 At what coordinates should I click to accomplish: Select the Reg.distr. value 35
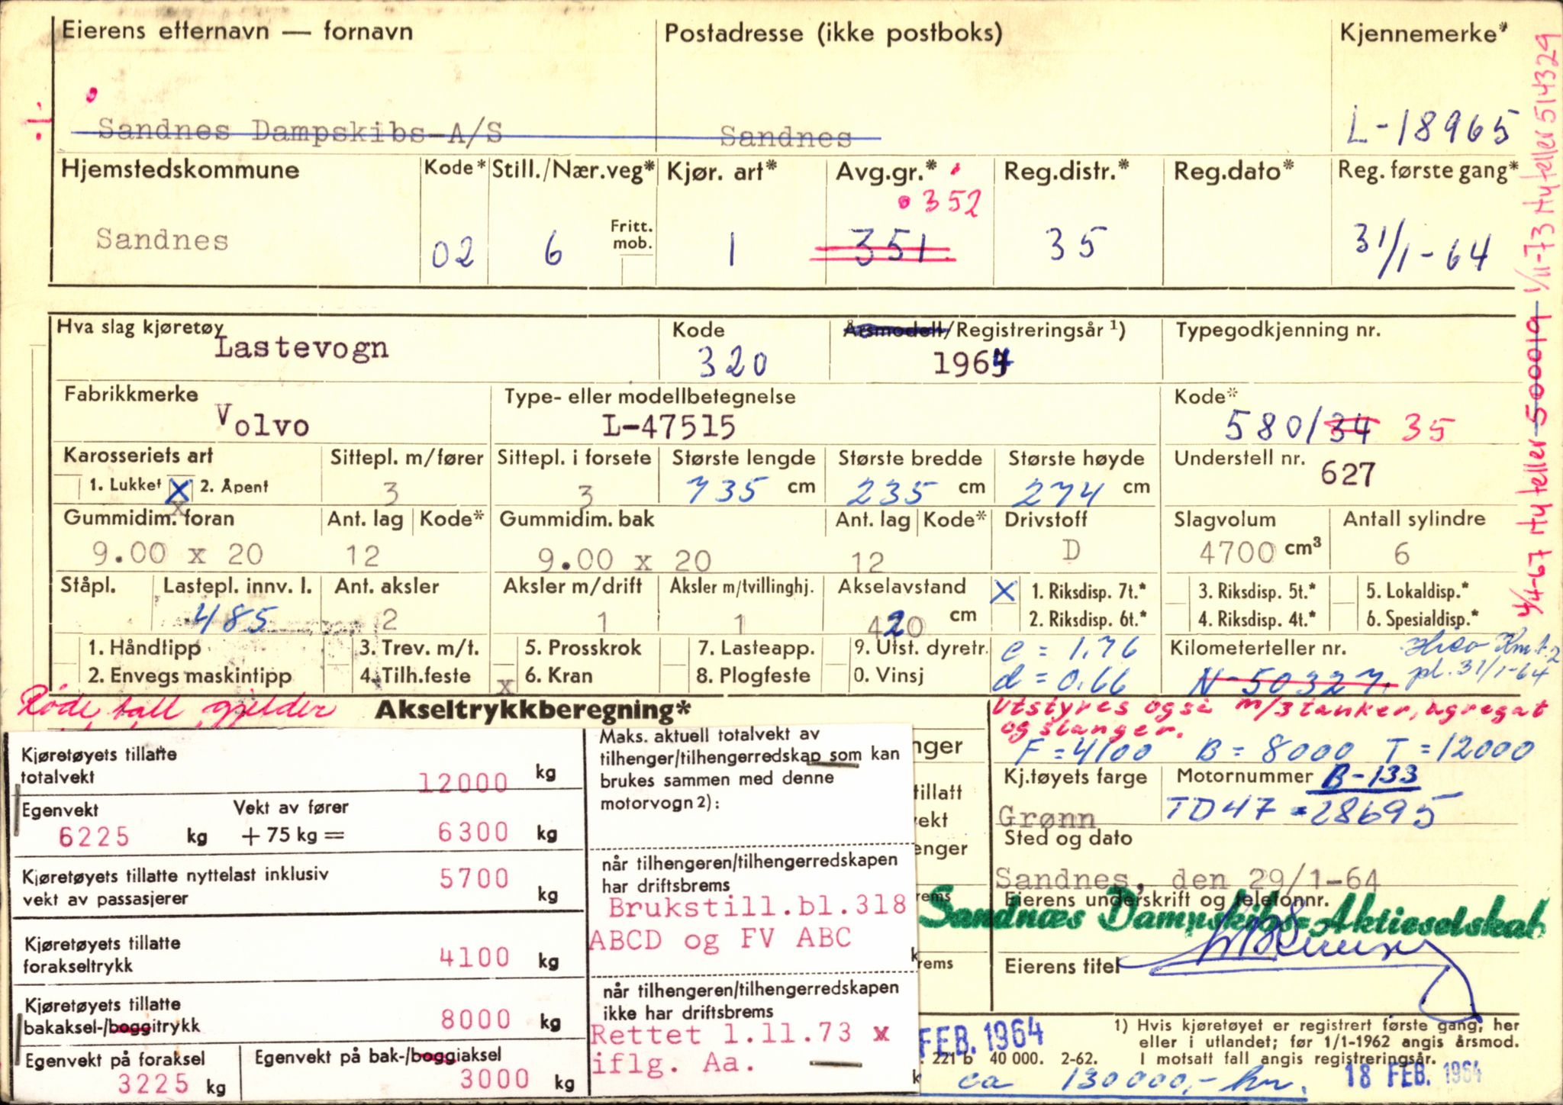(1076, 244)
